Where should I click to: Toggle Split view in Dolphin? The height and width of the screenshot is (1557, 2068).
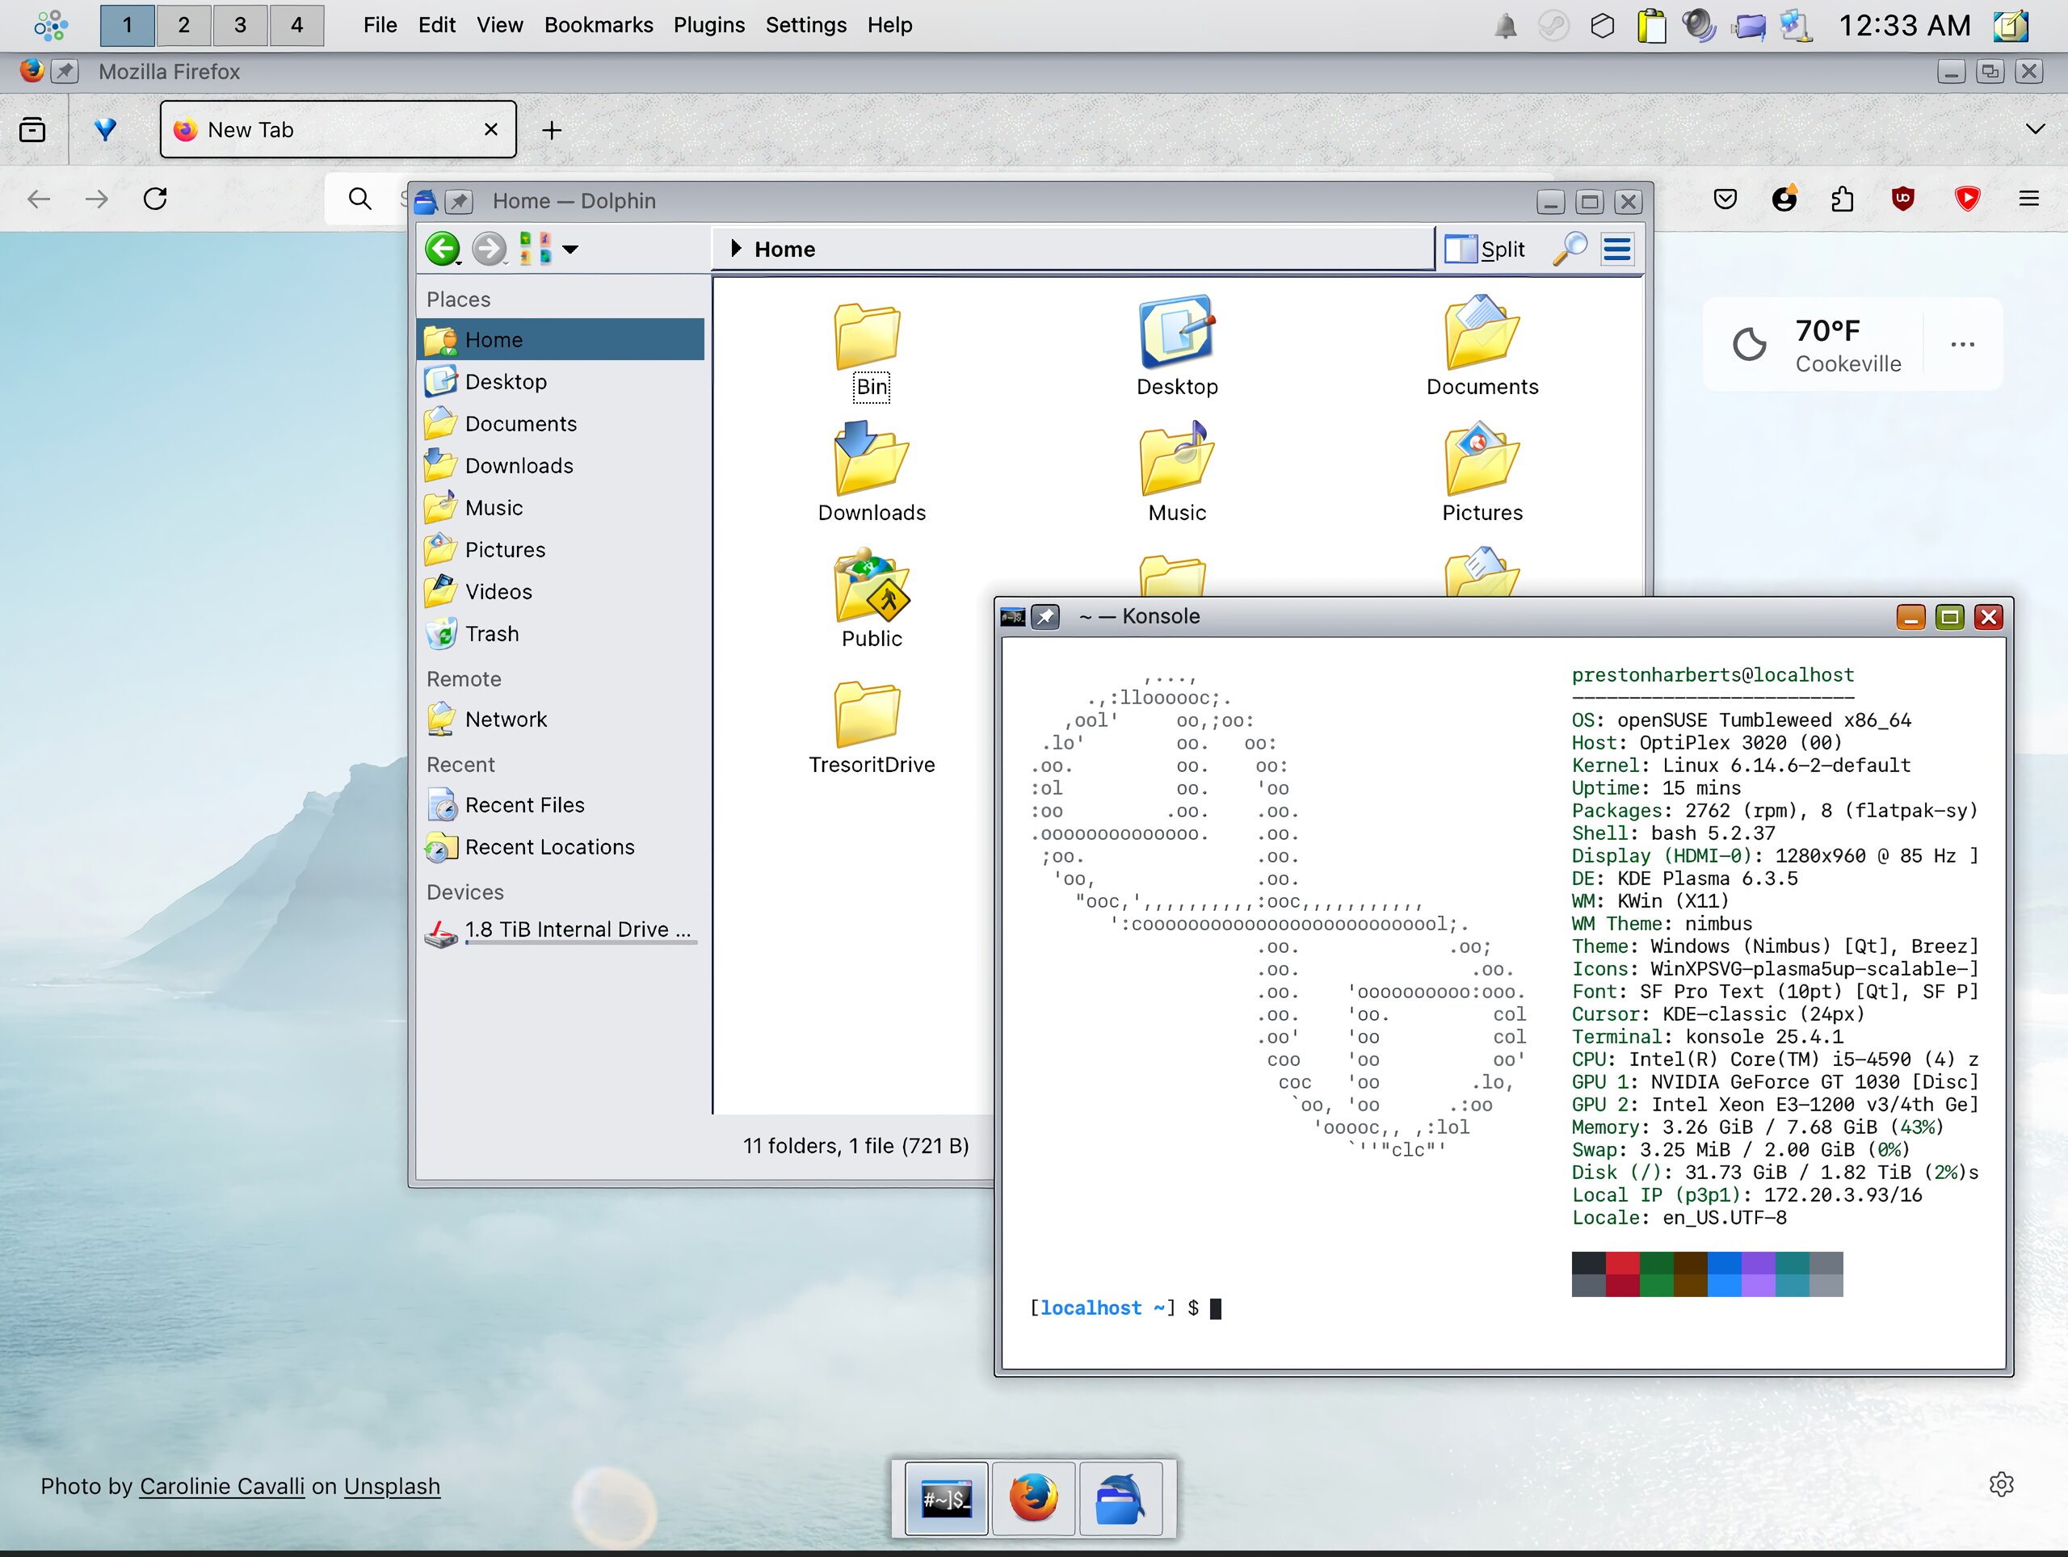point(1486,249)
